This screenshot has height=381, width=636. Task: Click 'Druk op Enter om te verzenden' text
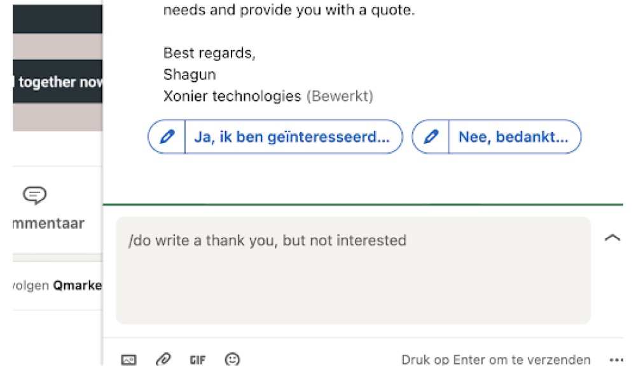495,359
